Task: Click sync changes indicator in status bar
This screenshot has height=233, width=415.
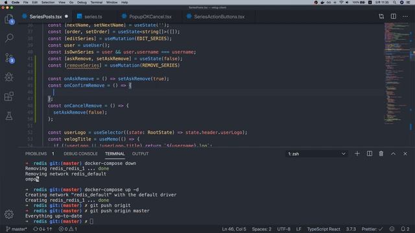Action: click(x=42, y=229)
